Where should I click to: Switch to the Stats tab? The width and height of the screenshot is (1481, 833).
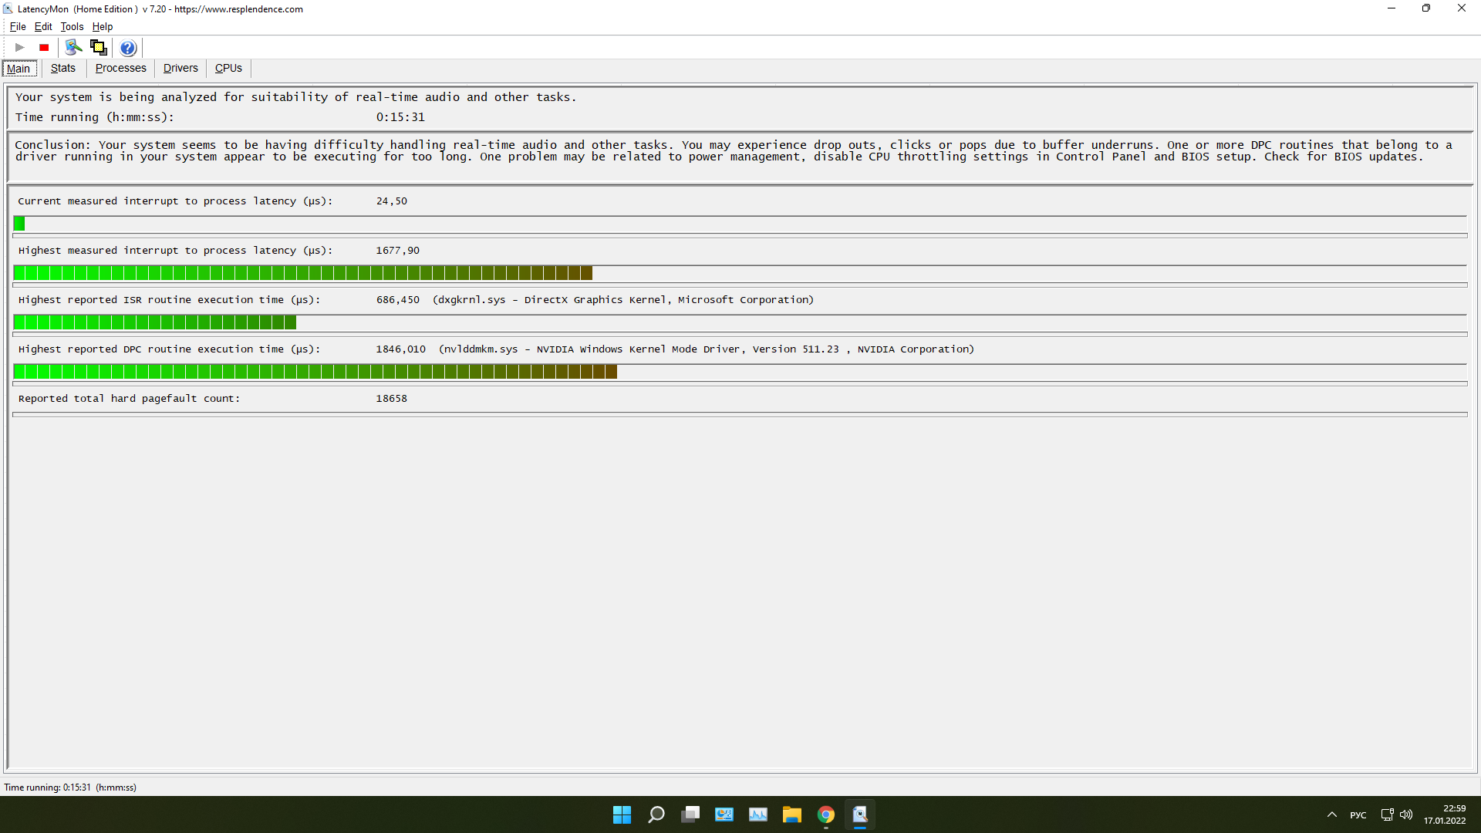(63, 68)
